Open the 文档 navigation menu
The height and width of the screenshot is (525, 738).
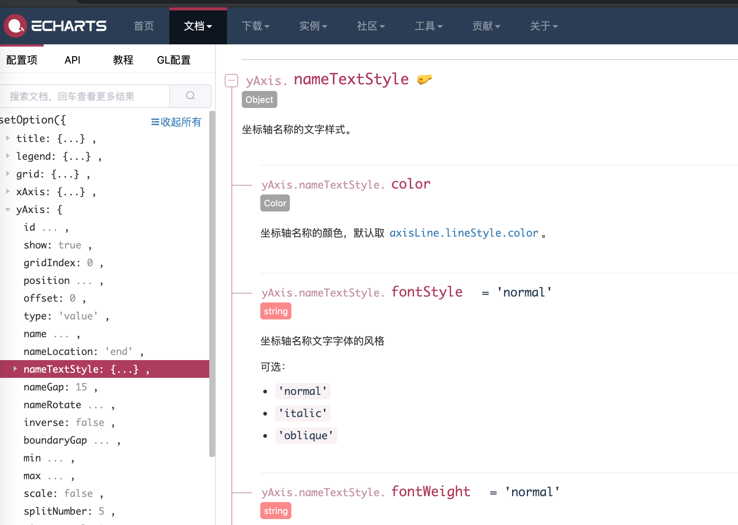(198, 26)
